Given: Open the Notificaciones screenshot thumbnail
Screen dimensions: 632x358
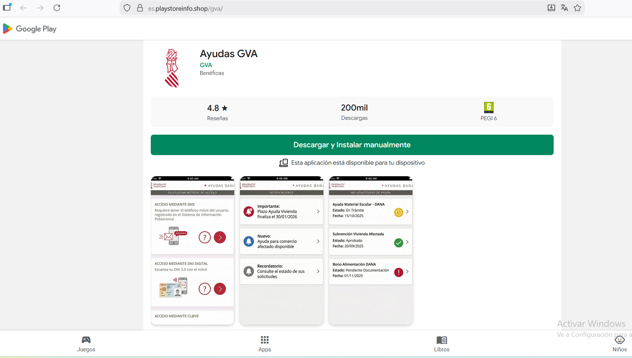Looking at the screenshot, I should (281, 250).
